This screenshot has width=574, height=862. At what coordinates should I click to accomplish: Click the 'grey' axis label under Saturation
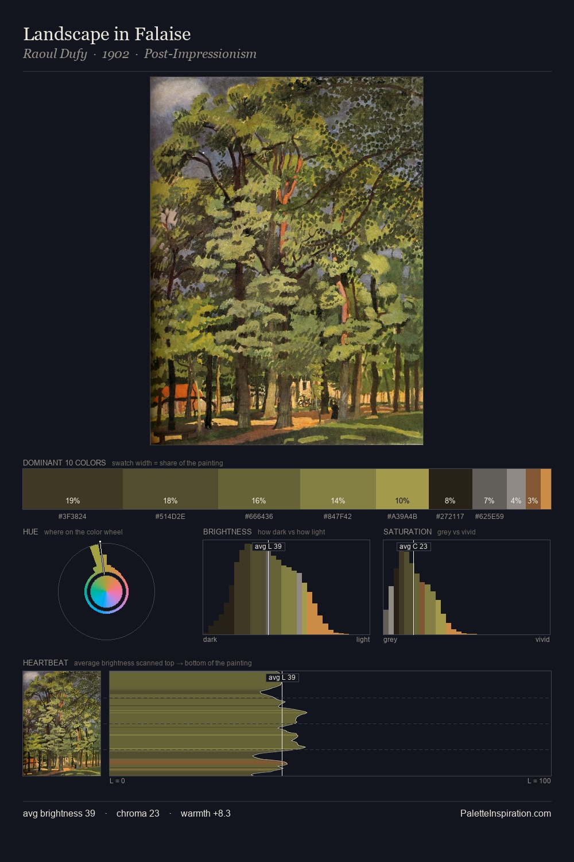pos(390,640)
